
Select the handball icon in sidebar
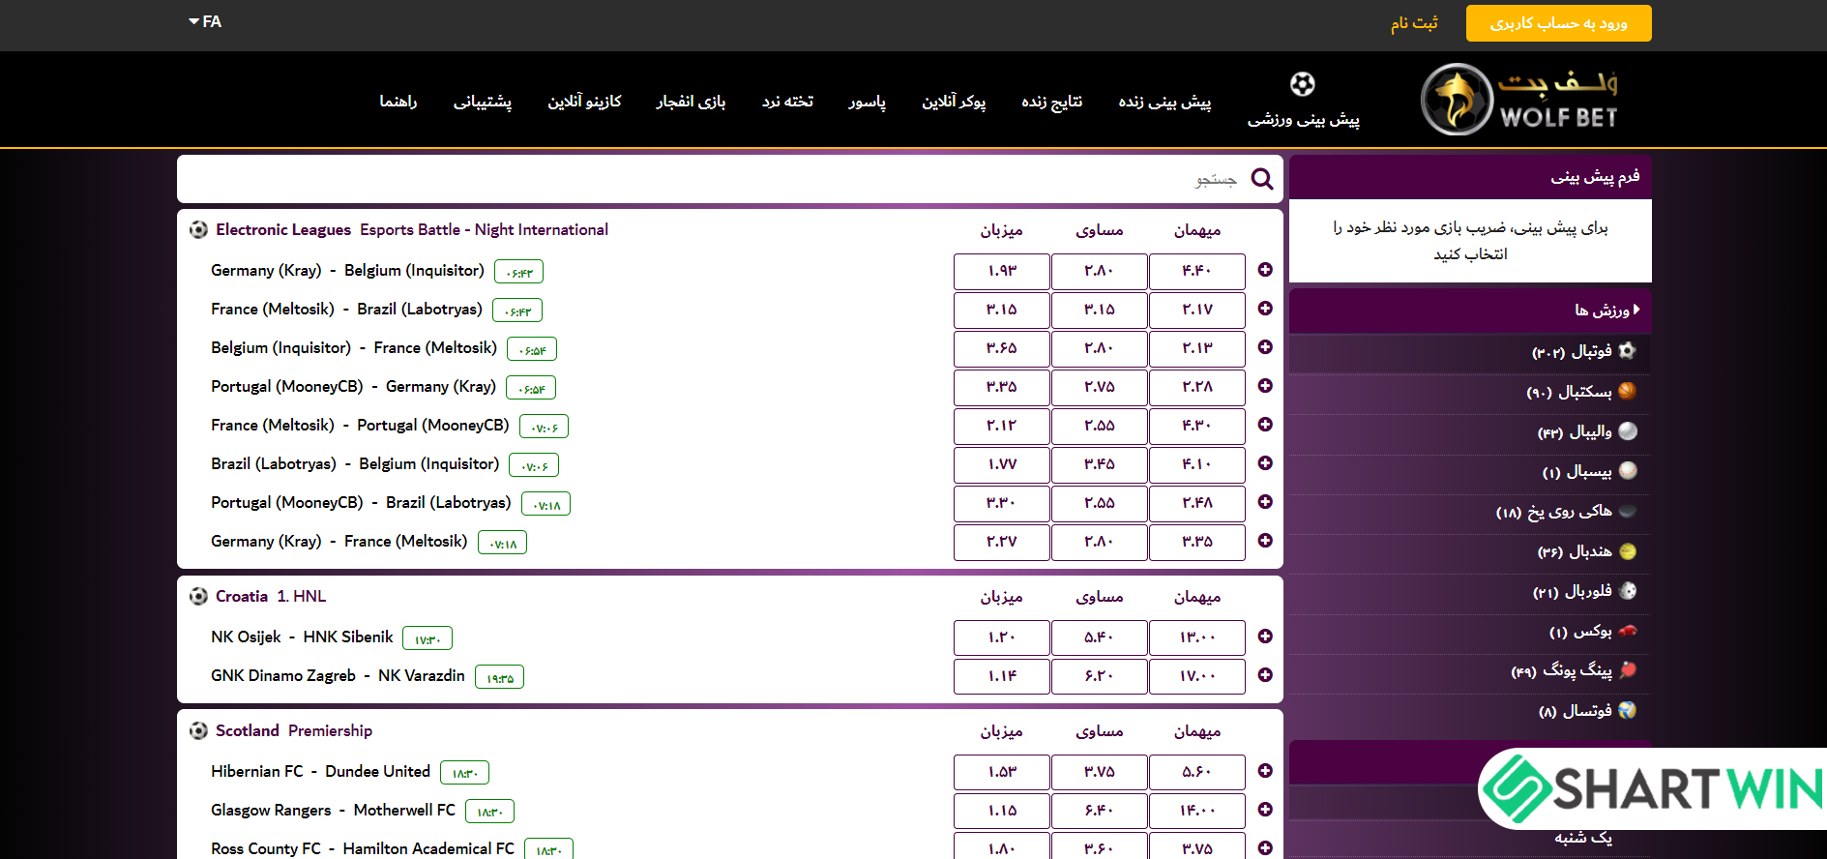(1628, 550)
